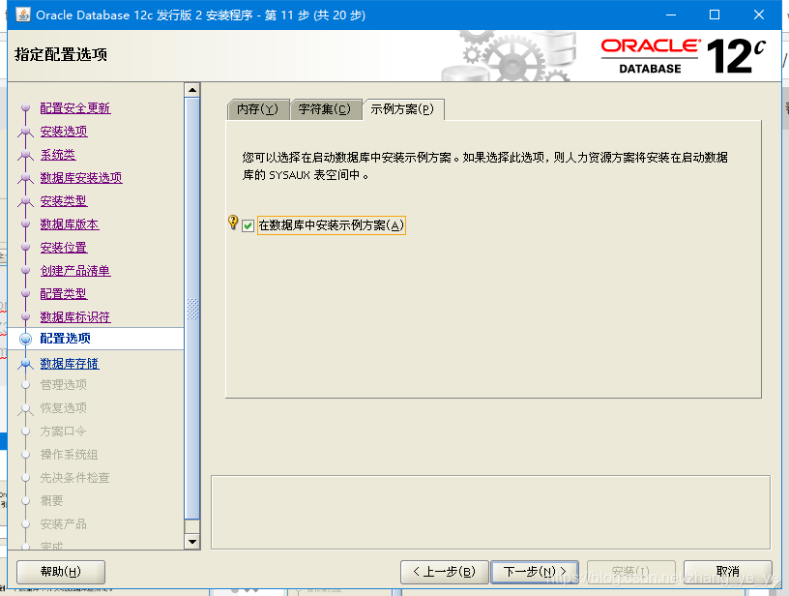789x596 pixels.
Task: Click the disabled 操作系统组 step text
Action: (70, 455)
